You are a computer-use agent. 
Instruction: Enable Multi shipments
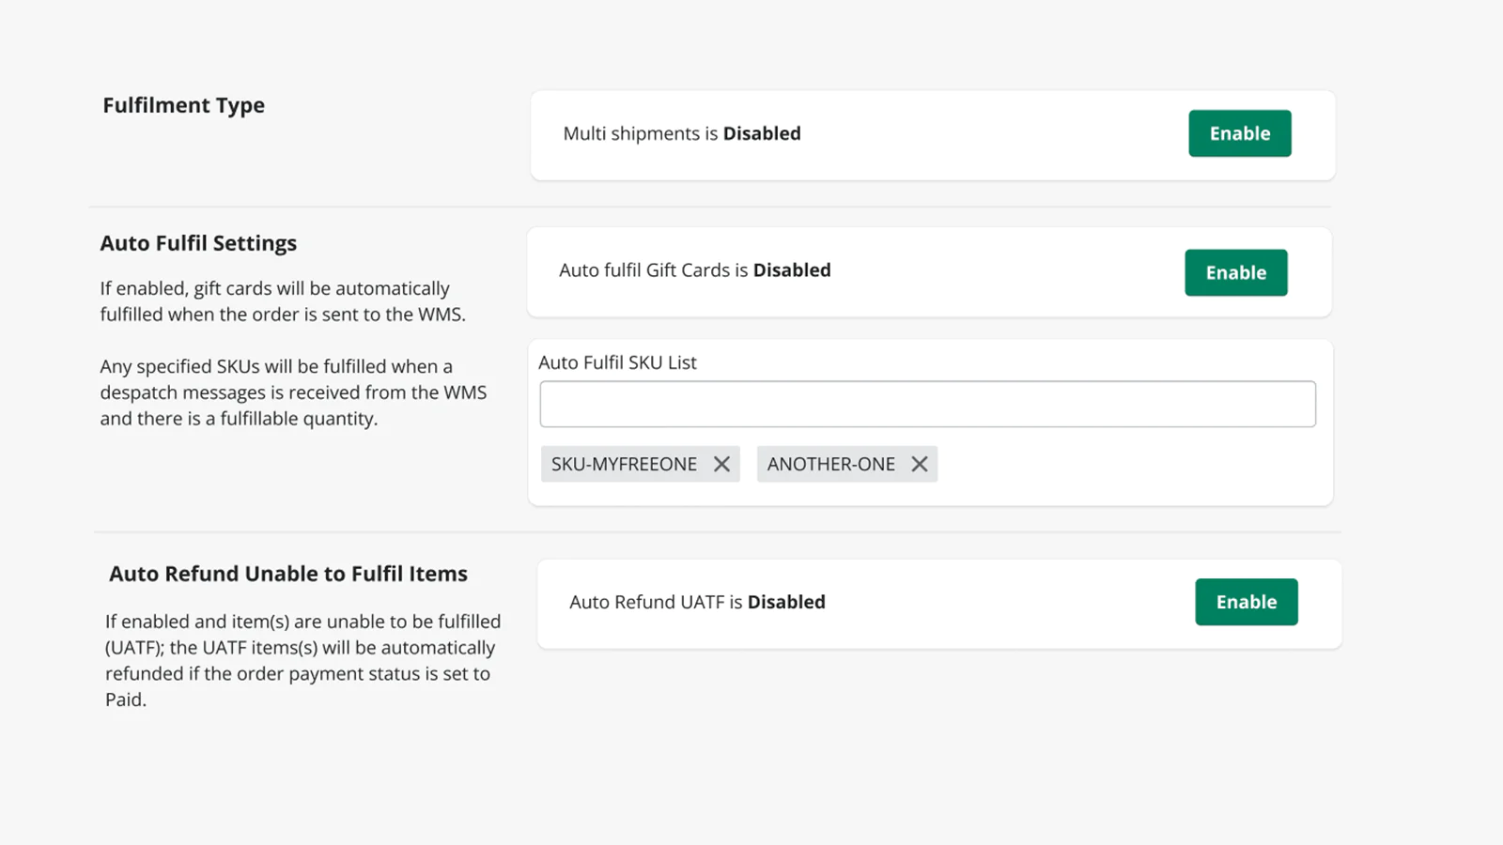click(x=1239, y=133)
